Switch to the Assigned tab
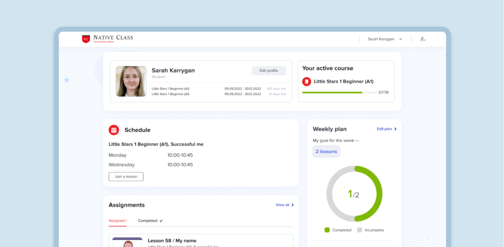Image resolution: width=504 pixels, height=247 pixels. (117, 221)
